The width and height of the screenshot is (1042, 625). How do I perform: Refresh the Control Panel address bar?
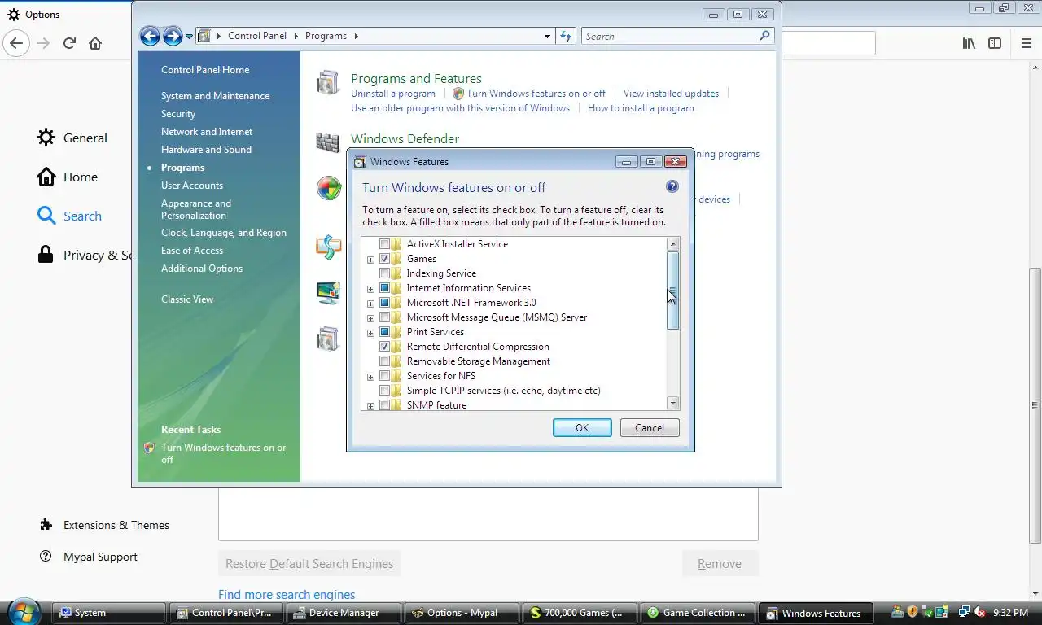(x=567, y=36)
